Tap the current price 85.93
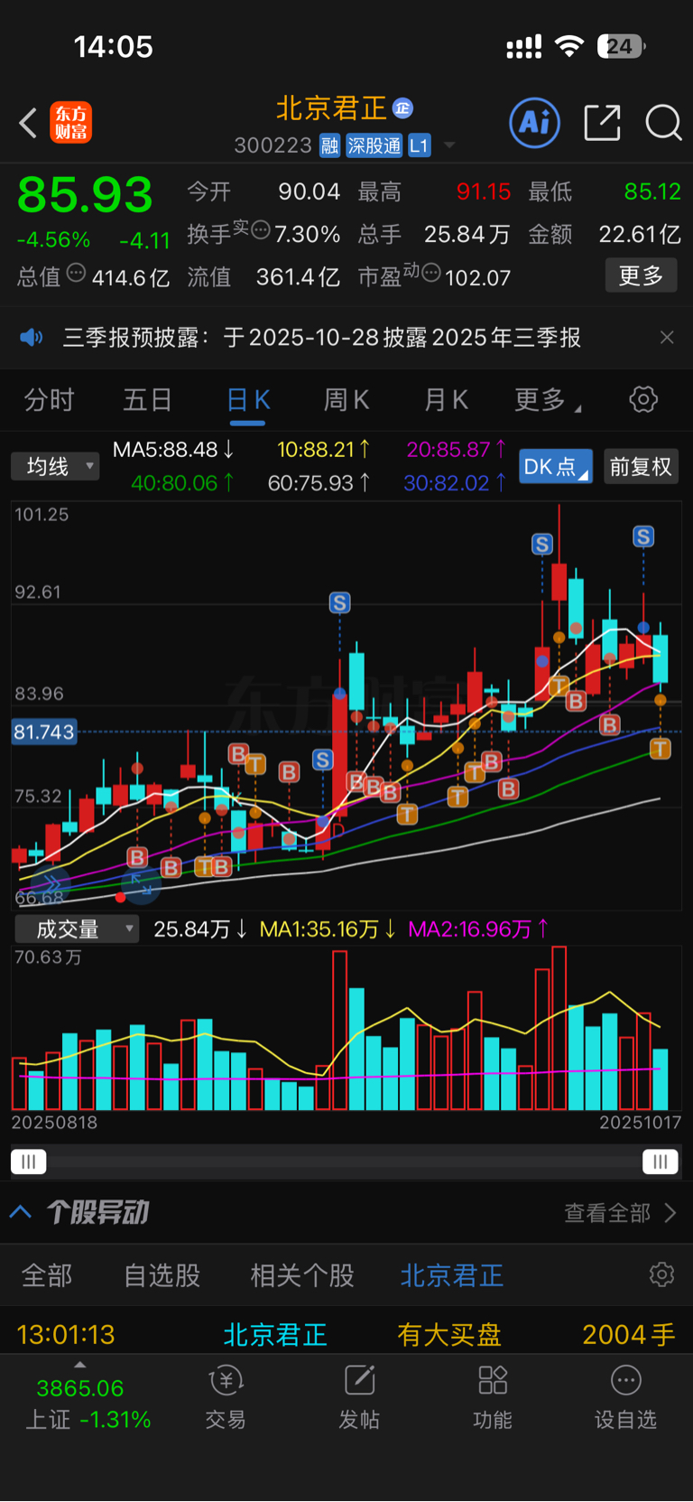Viewport: 693px width, 1502px height. [x=85, y=194]
